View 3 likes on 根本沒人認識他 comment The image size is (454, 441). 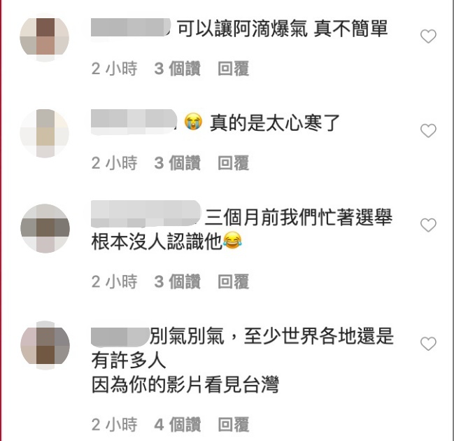(177, 281)
